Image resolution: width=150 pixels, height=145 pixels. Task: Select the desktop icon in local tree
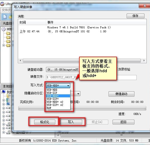click(8, 104)
